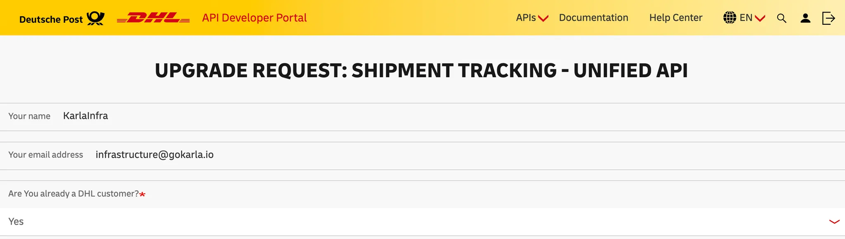
Task: Click the Deutsche Post horn logo icon
Action: coord(95,18)
